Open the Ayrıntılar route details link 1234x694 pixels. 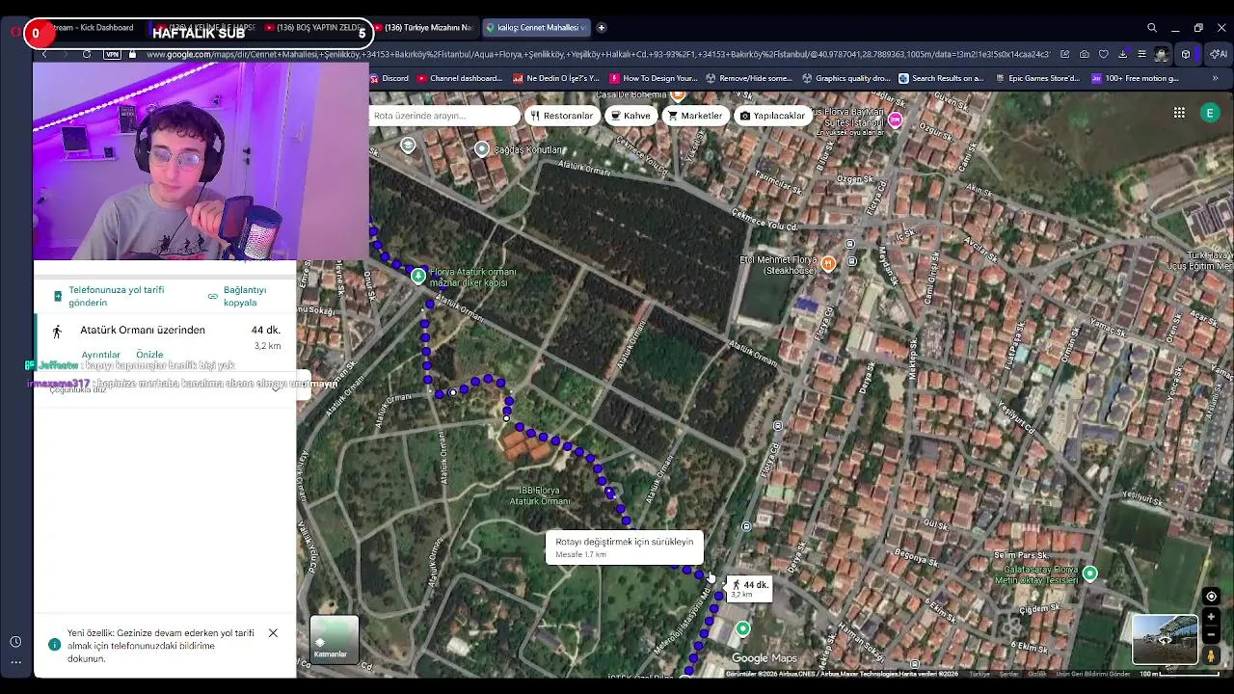(100, 355)
